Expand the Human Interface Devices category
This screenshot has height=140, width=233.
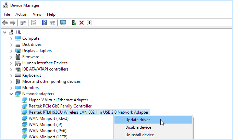(11, 63)
